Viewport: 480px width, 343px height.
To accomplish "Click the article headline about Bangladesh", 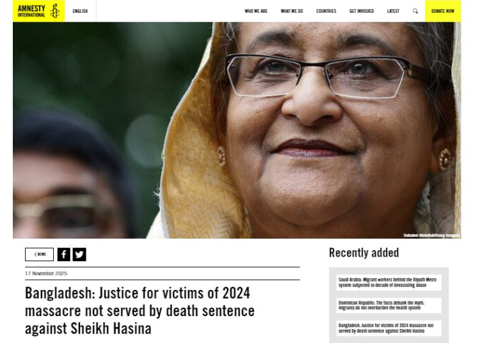I will 140,310.
